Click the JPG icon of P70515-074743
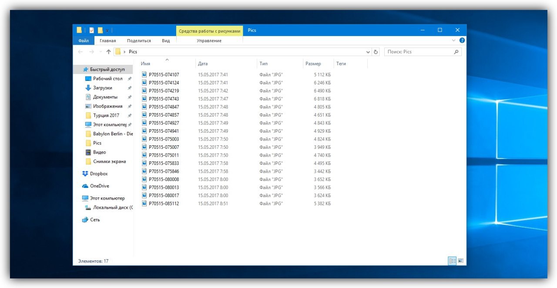Image resolution: width=557 pixels, height=288 pixels. point(144,99)
